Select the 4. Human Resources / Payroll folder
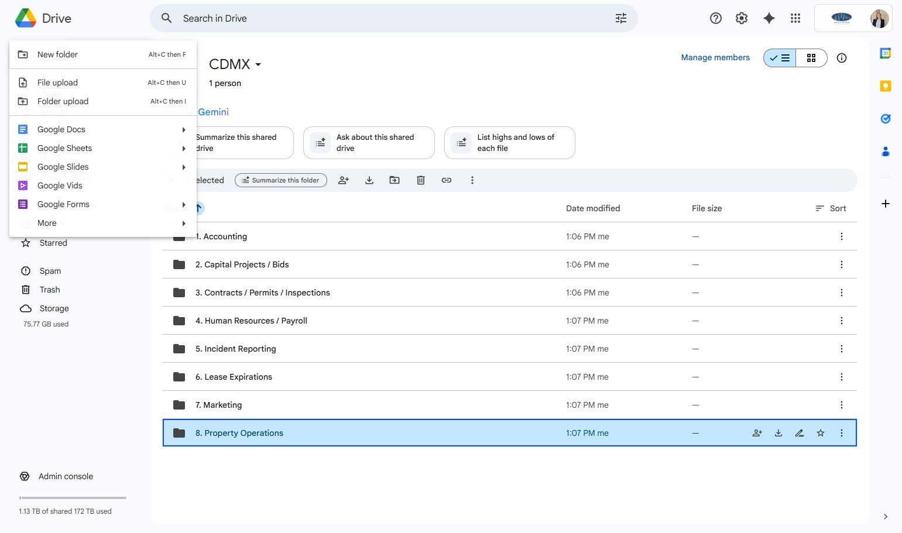 tap(509, 321)
